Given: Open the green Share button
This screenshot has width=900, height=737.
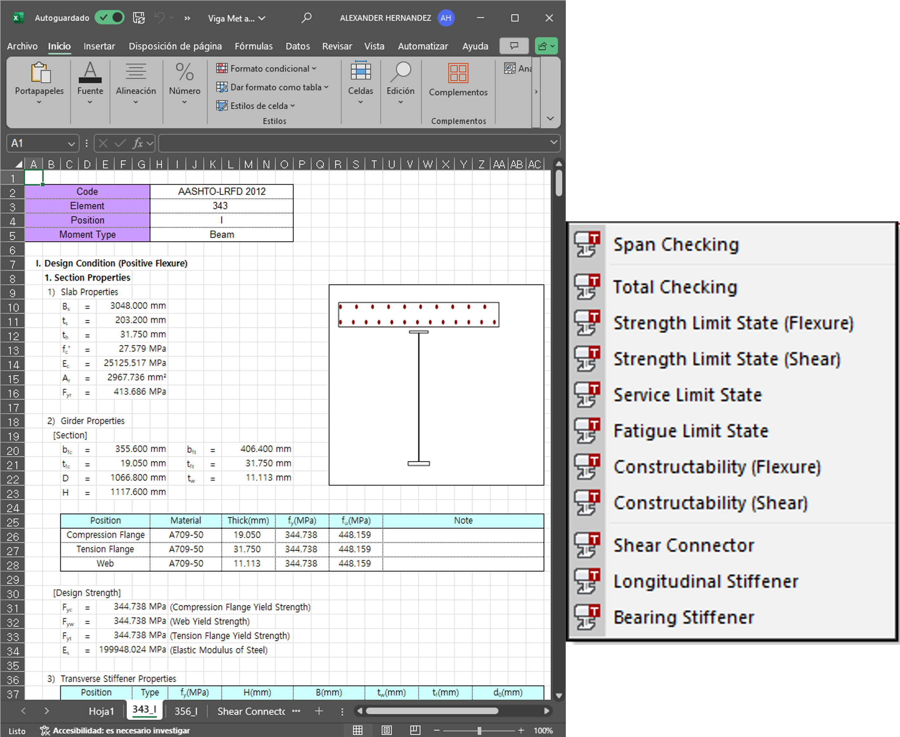Looking at the screenshot, I should pos(546,46).
